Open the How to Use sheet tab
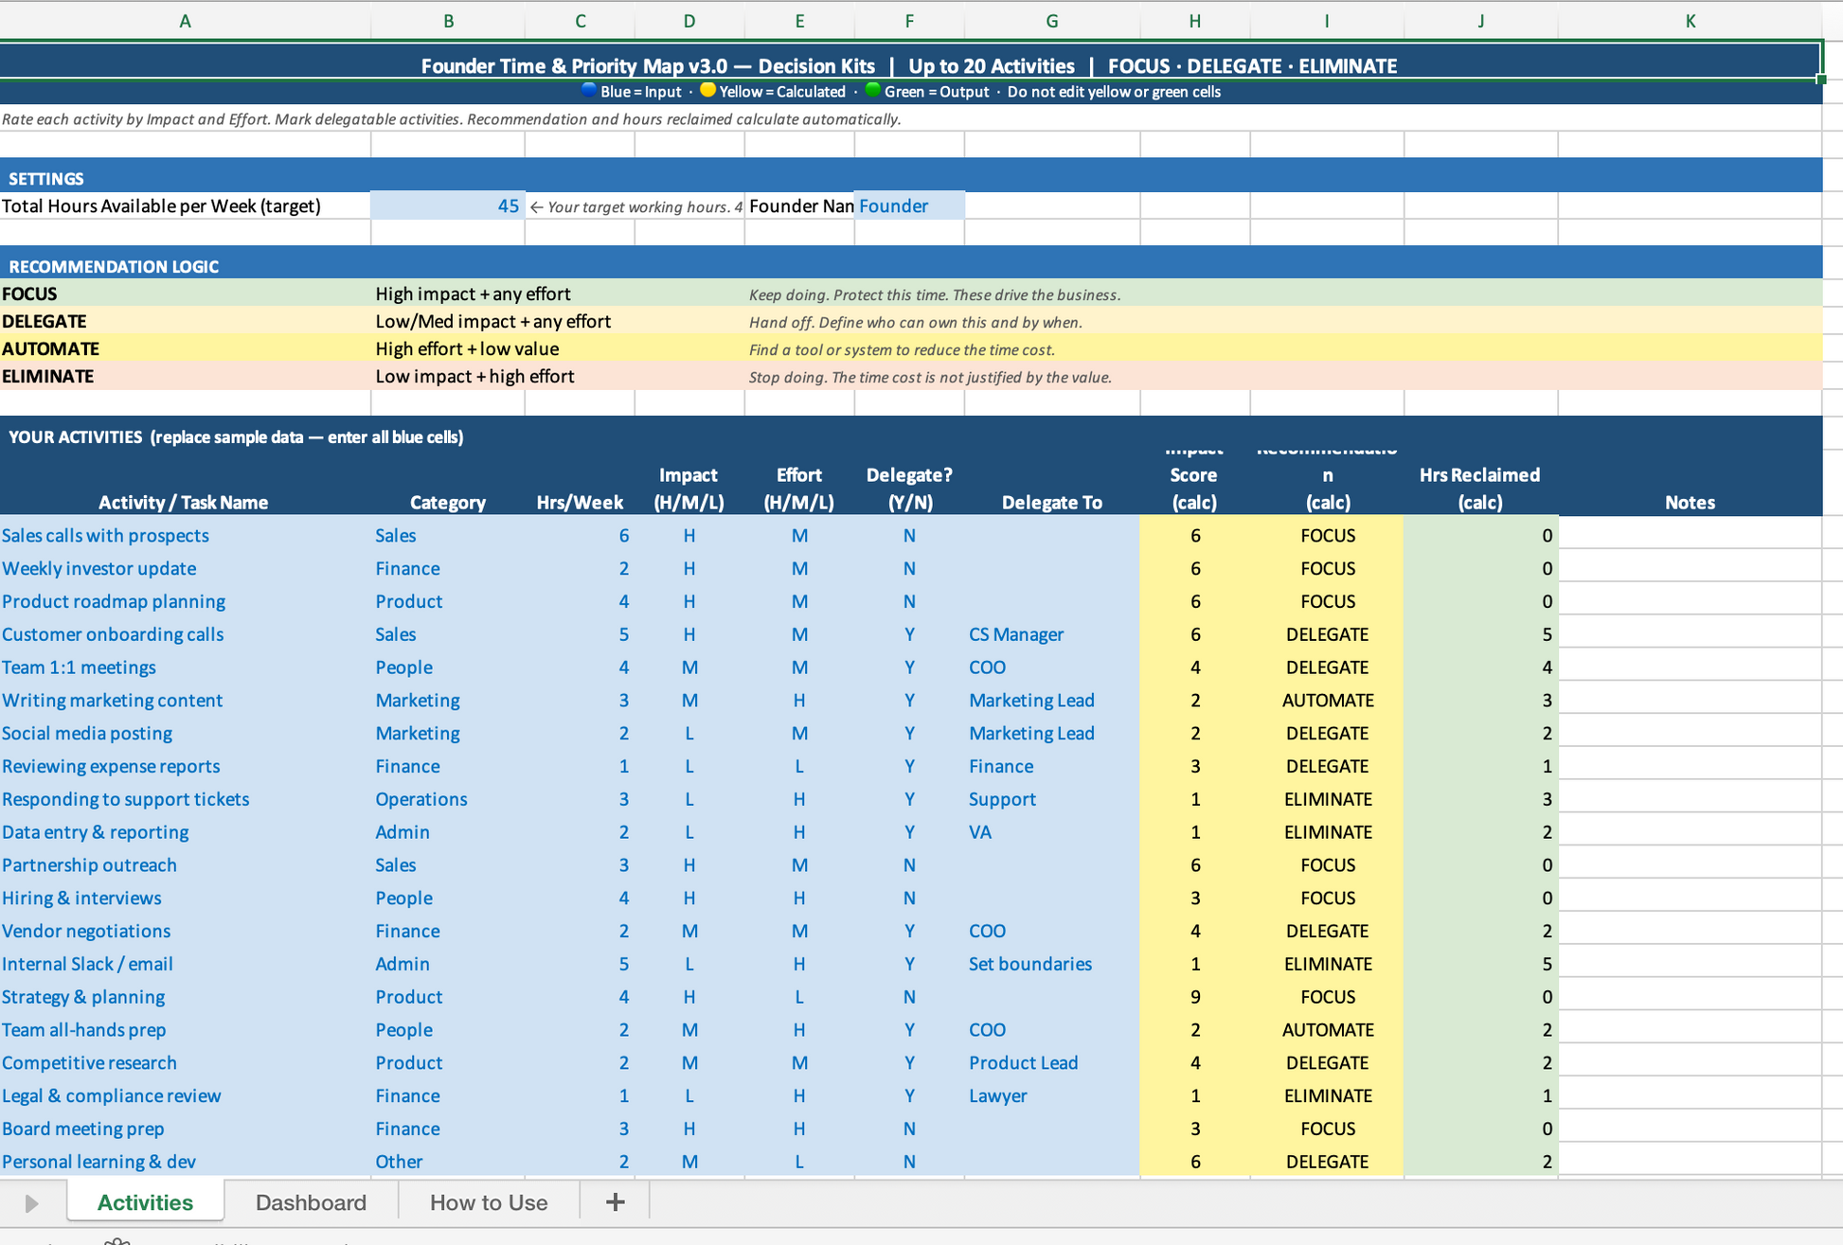The image size is (1843, 1245). [488, 1202]
